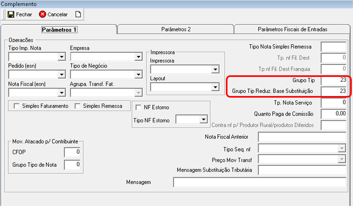Open the Parâmetros 2 tab
Screen dimensions: 353x206
tap(176, 29)
